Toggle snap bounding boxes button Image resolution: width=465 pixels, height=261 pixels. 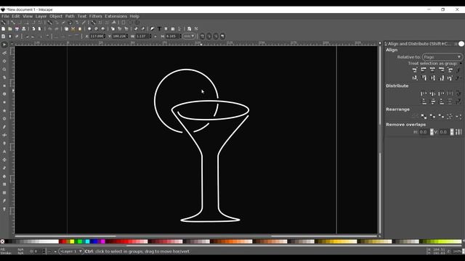[13, 22]
